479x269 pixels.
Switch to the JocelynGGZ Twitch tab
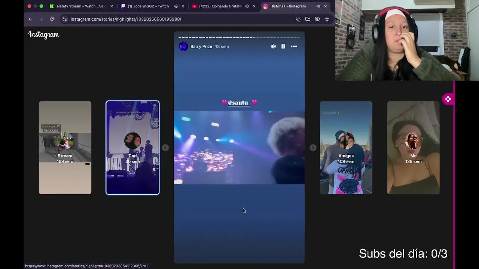pyautogui.click(x=153, y=6)
